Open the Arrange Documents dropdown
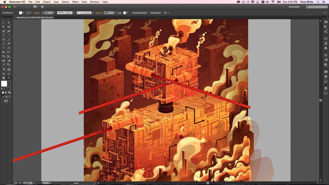The width and height of the screenshot is (329, 185). click(36, 7)
